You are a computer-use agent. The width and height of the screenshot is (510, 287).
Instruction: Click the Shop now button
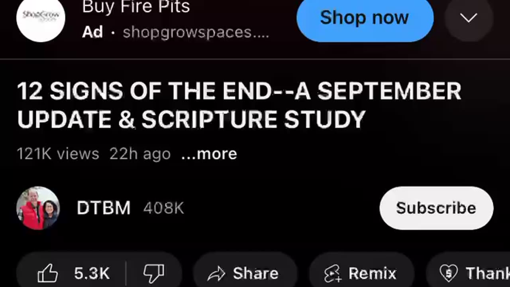pyautogui.click(x=365, y=18)
